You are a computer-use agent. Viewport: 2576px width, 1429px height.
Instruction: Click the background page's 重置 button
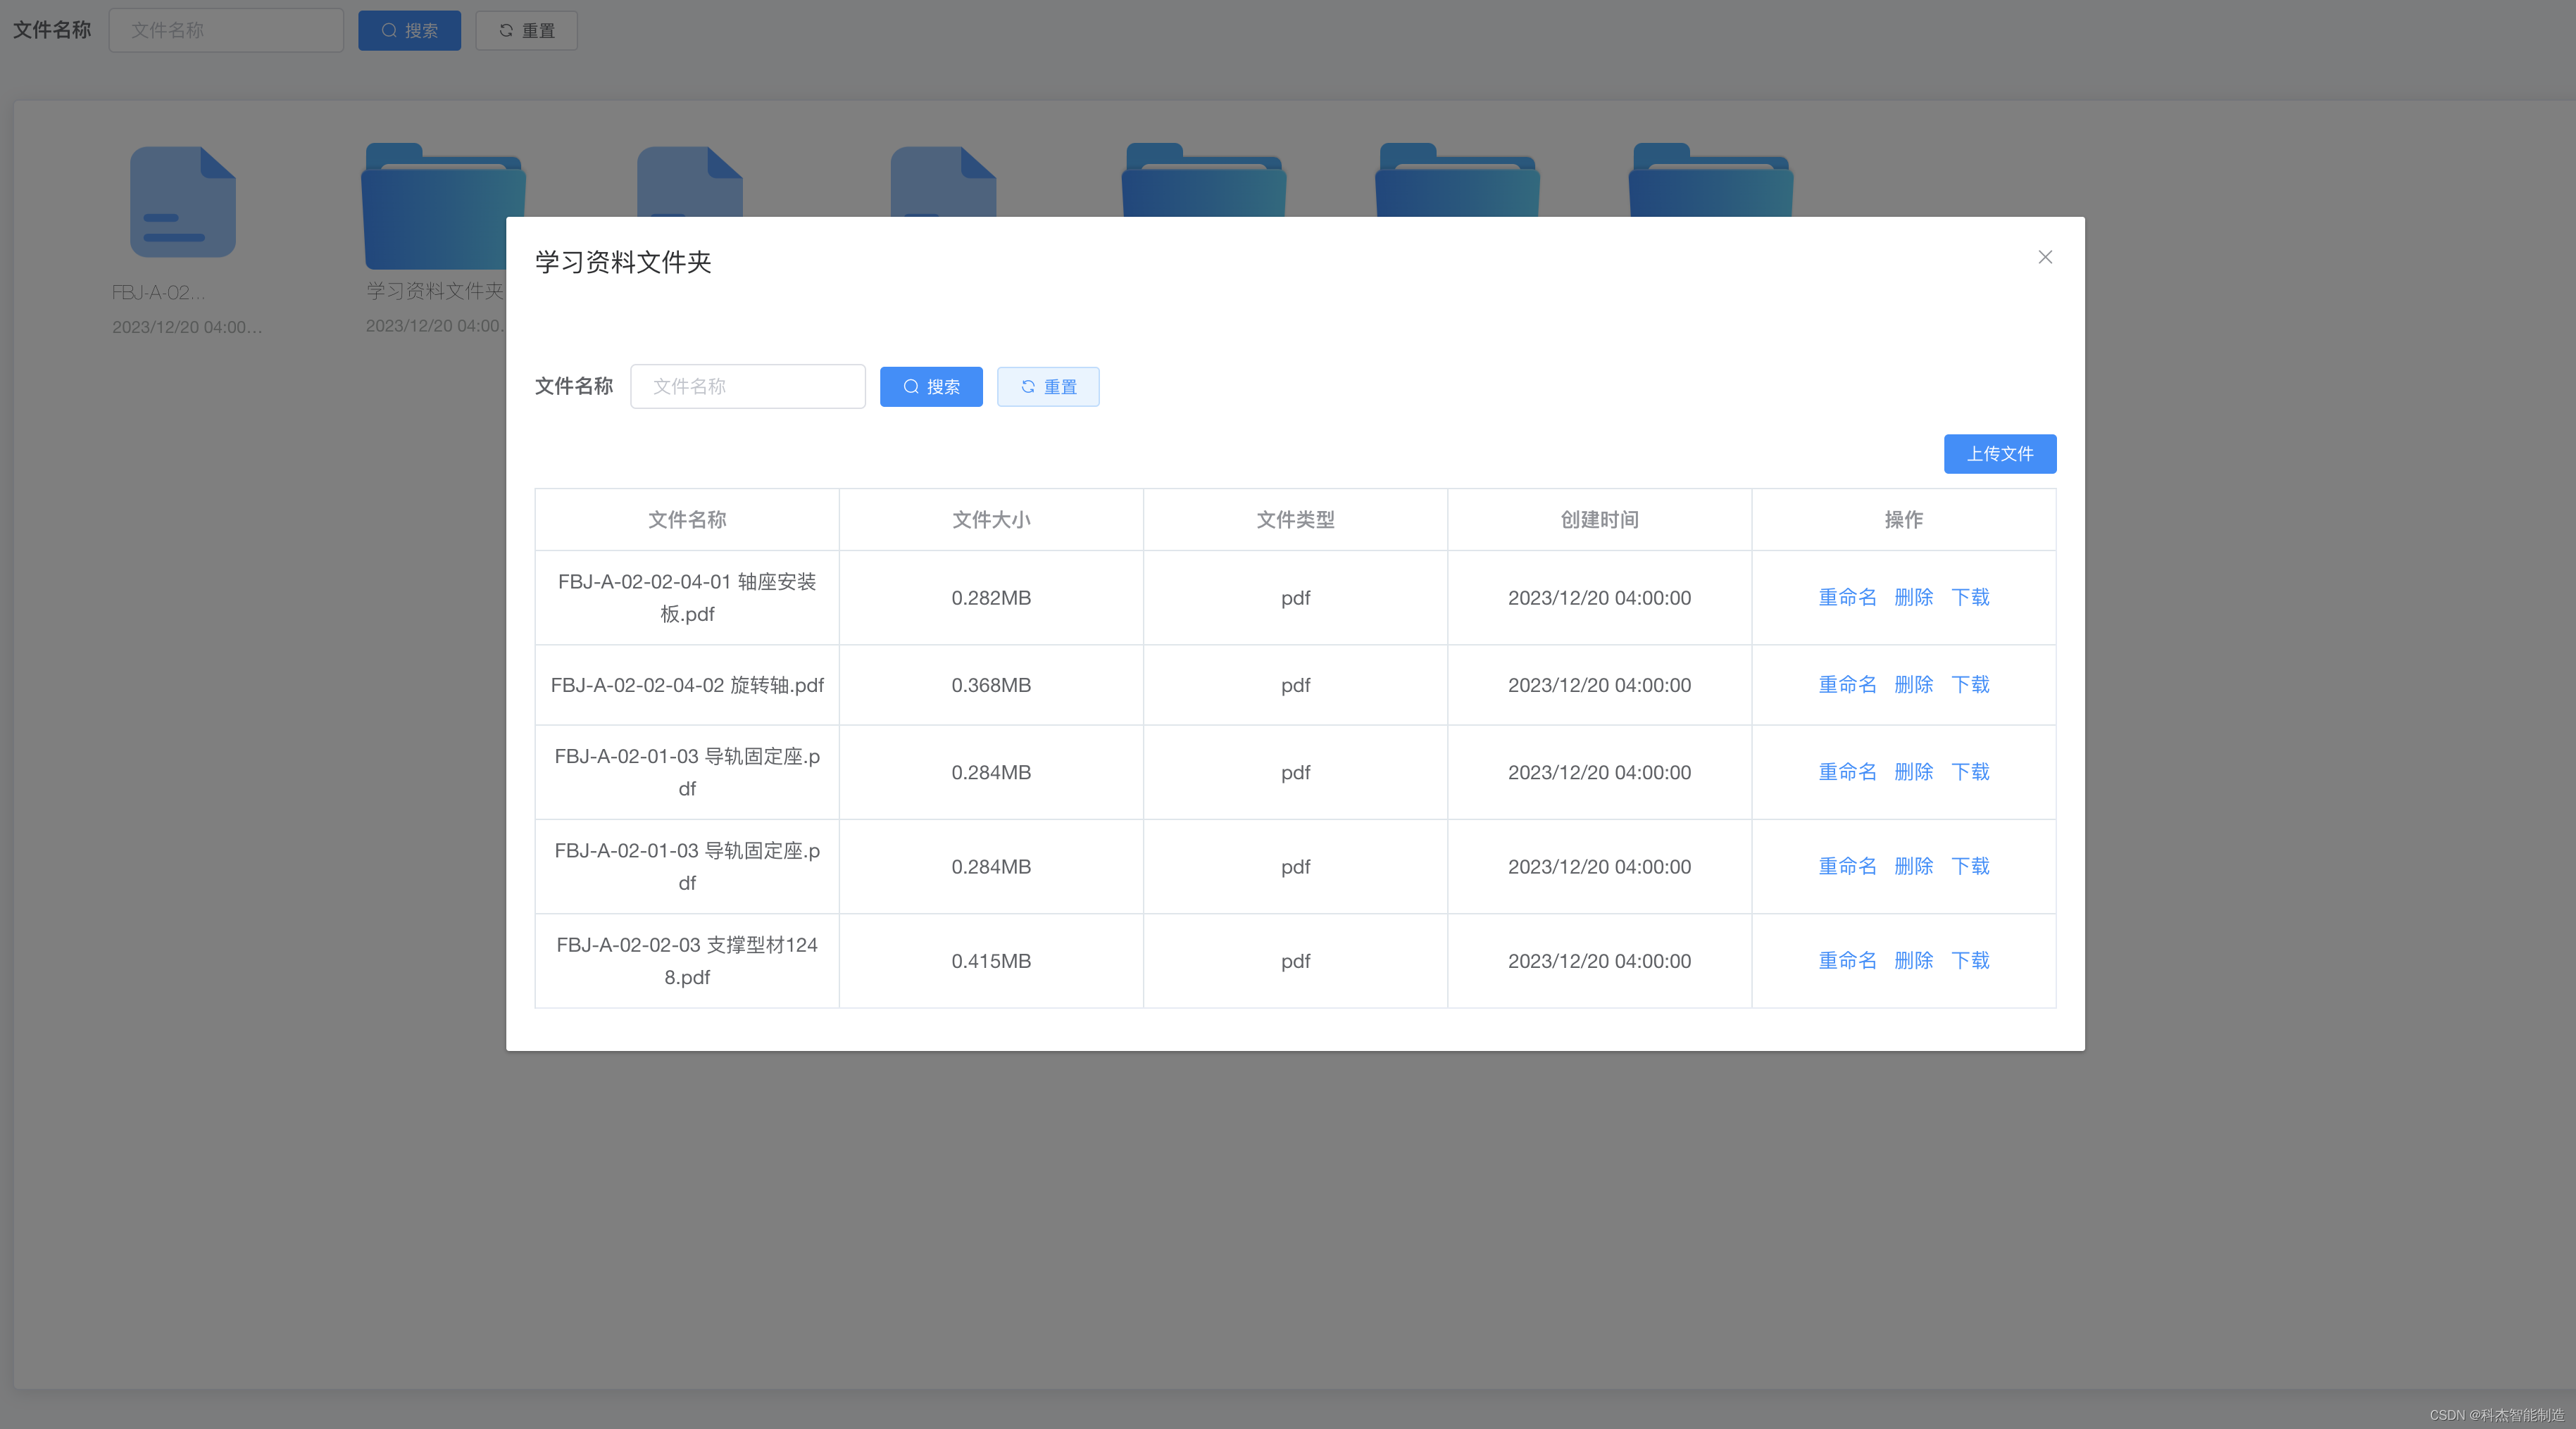pos(526,30)
